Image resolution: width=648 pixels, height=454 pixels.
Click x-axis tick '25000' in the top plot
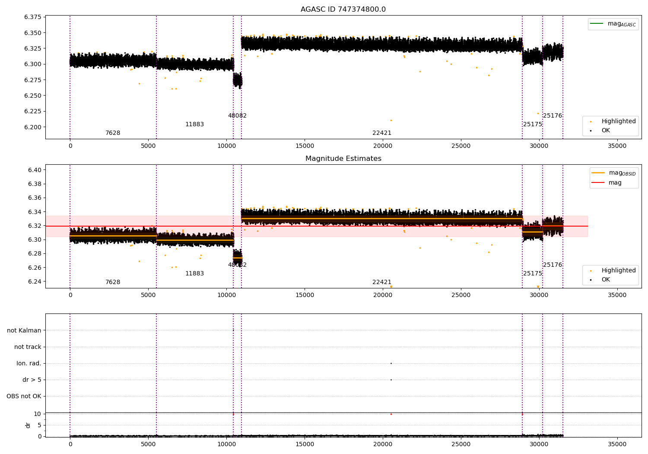click(x=461, y=146)
